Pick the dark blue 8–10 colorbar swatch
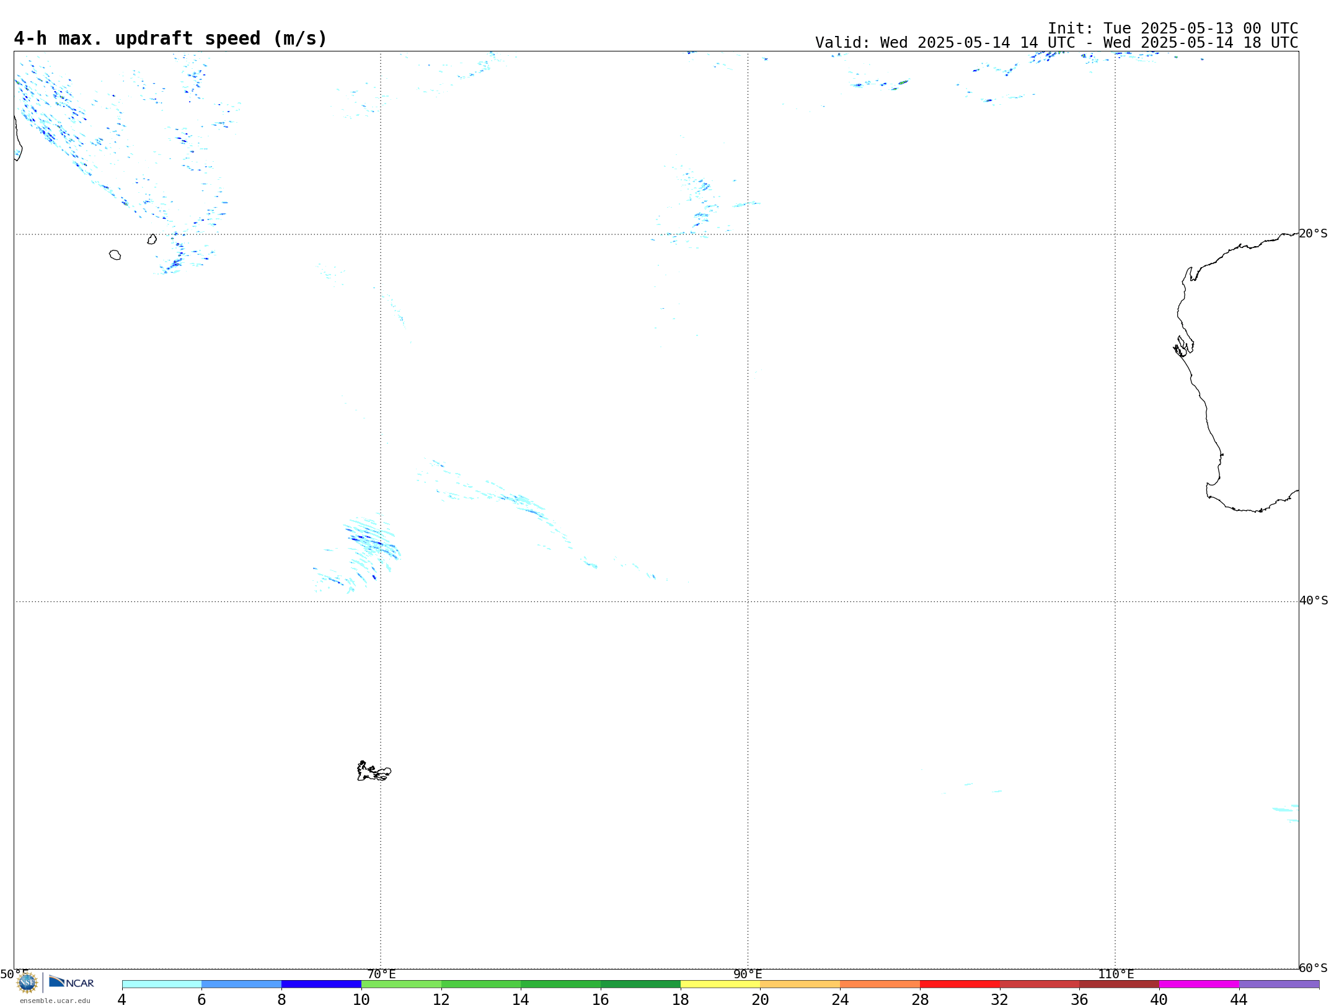The image size is (1339, 1008). coord(321,984)
